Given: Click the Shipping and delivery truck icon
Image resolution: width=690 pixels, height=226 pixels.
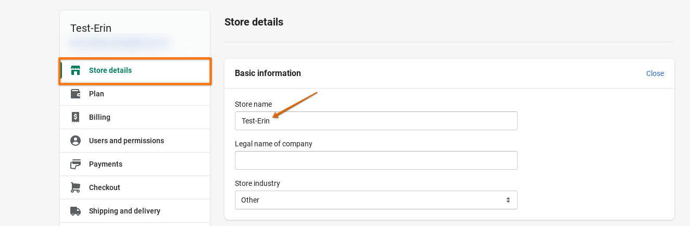Looking at the screenshot, I should [x=76, y=211].
